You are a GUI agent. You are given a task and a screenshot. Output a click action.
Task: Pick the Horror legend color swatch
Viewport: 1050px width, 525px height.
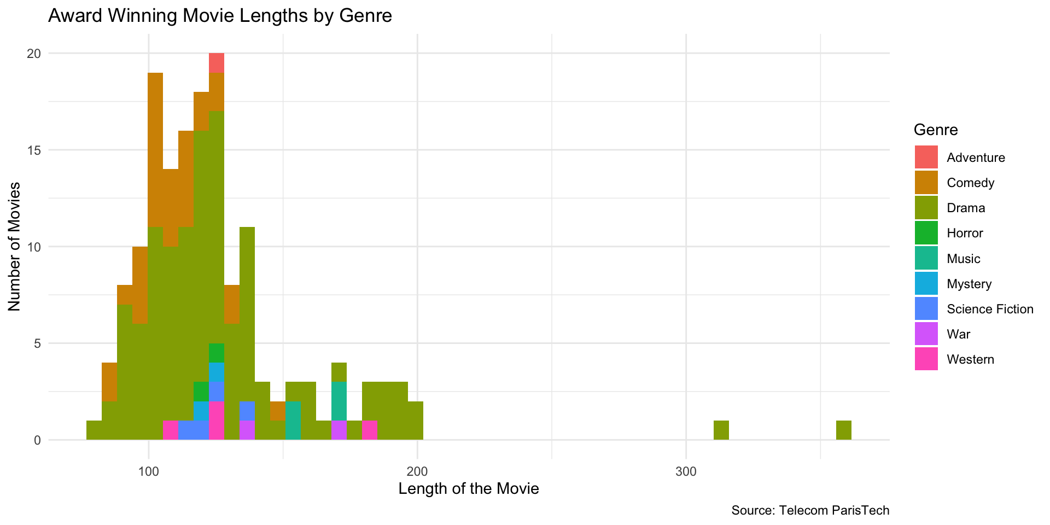926,233
